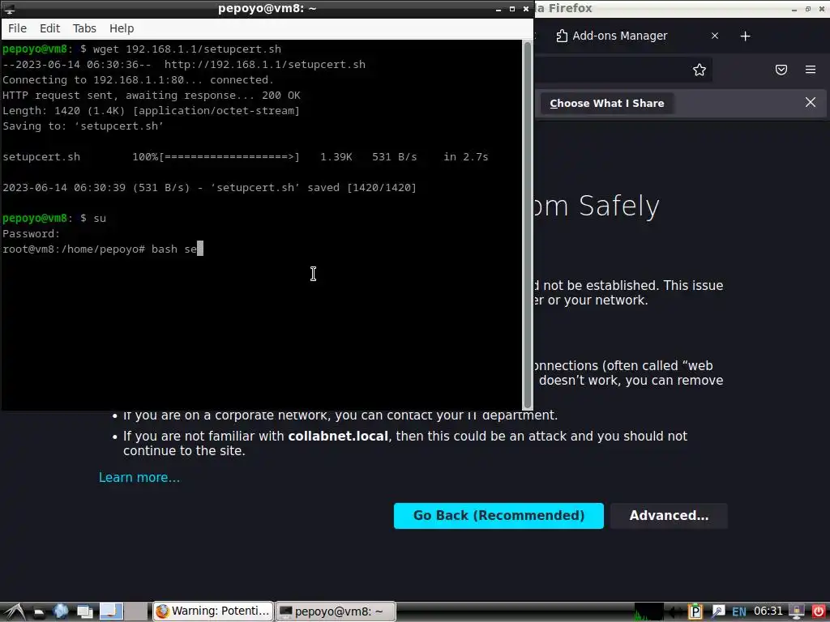
Task: Open the P clipboard tray icon
Action: [x=695, y=611]
